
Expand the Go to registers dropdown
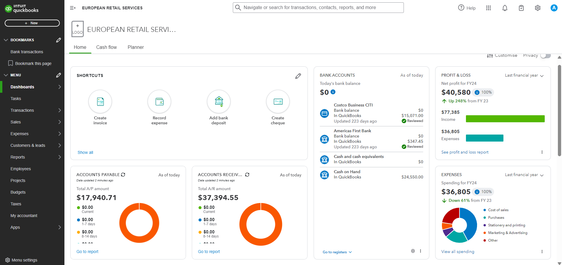point(337,252)
